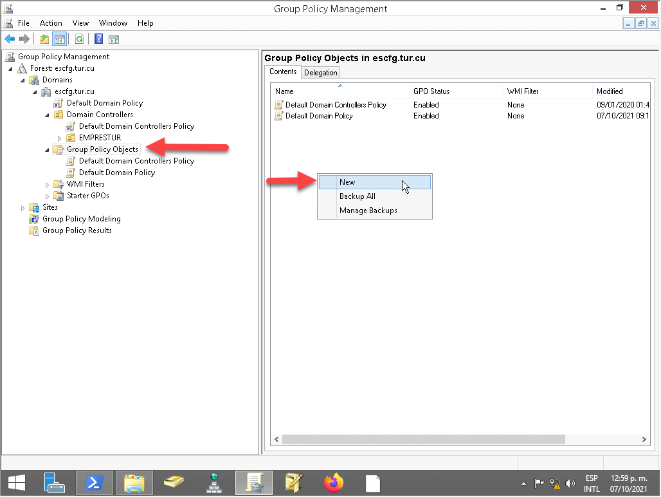
Task: Open the Windows Start button
Action: (x=17, y=483)
